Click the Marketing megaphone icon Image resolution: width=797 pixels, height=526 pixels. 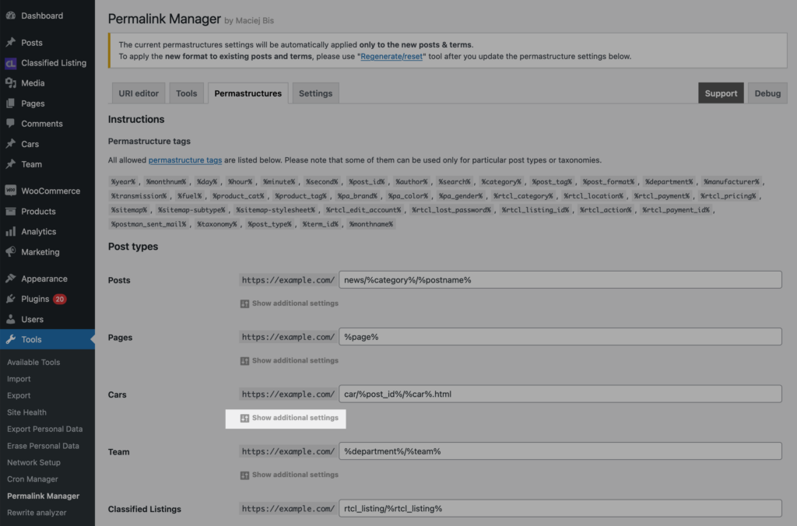click(x=11, y=252)
